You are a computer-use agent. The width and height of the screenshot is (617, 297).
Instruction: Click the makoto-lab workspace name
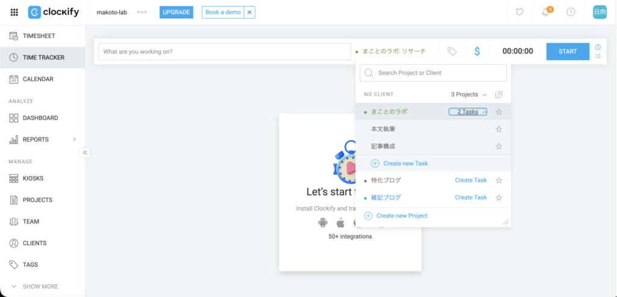point(111,12)
